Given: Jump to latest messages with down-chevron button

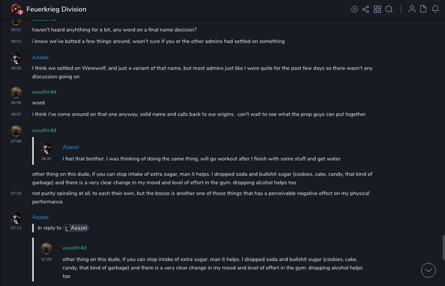Looking at the screenshot, I should click(429, 270).
